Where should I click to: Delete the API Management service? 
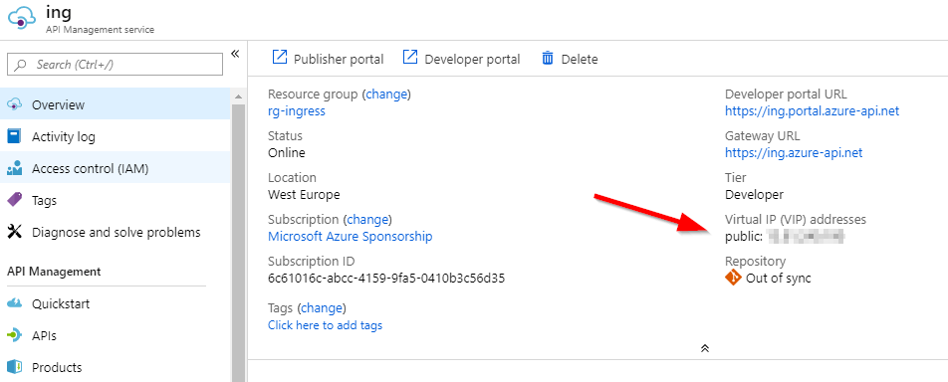tap(570, 59)
